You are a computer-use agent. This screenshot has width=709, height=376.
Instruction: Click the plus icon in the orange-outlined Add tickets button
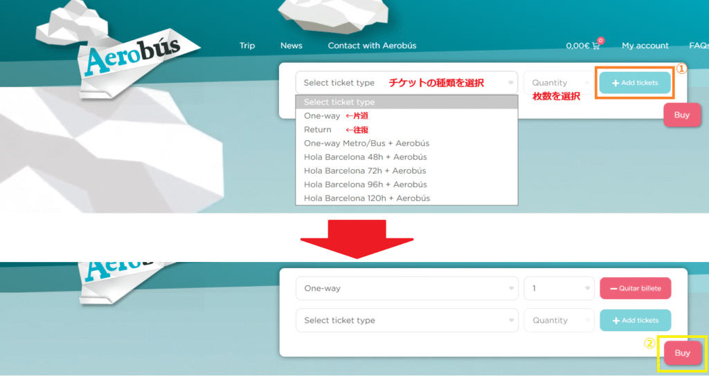point(616,83)
